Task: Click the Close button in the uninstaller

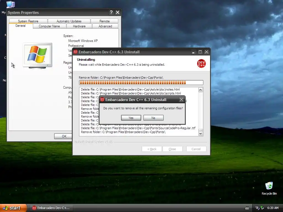Action: pos(172,149)
